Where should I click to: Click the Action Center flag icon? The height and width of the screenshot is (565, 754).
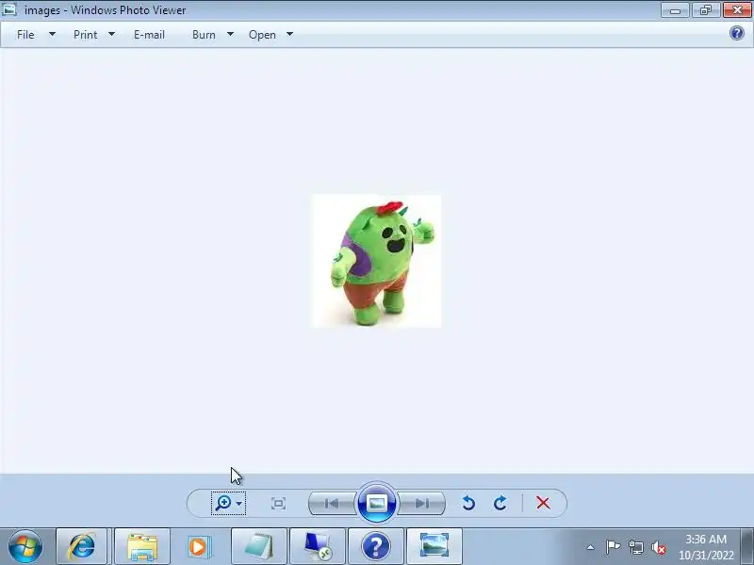tap(613, 547)
